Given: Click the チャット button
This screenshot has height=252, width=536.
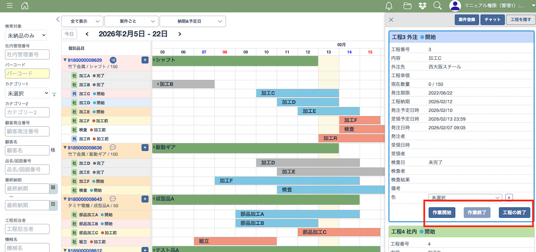Looking at the screenshot, I should pos(493,20).
